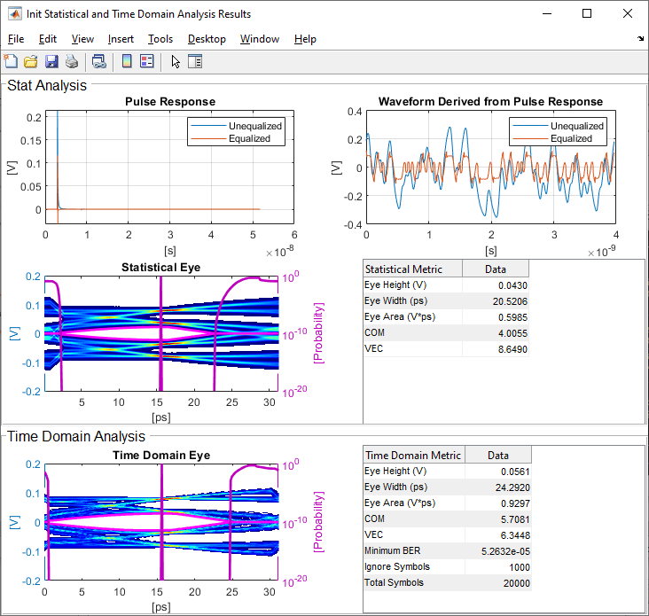Expand the Tools menu
This screenshot has width=649, height=616.
[x=160, y=39]
